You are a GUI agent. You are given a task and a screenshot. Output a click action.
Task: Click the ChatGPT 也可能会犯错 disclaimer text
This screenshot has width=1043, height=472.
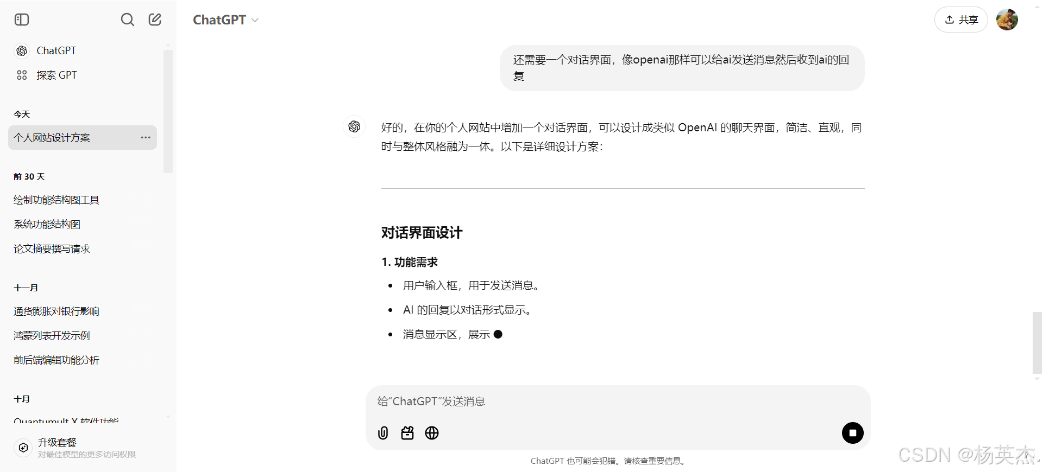[609, 461]
